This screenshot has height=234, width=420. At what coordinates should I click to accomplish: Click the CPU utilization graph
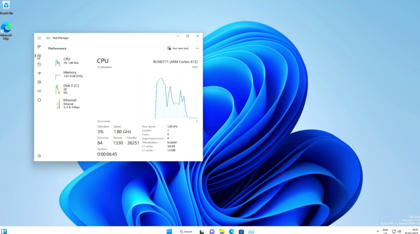pos(147,94)
